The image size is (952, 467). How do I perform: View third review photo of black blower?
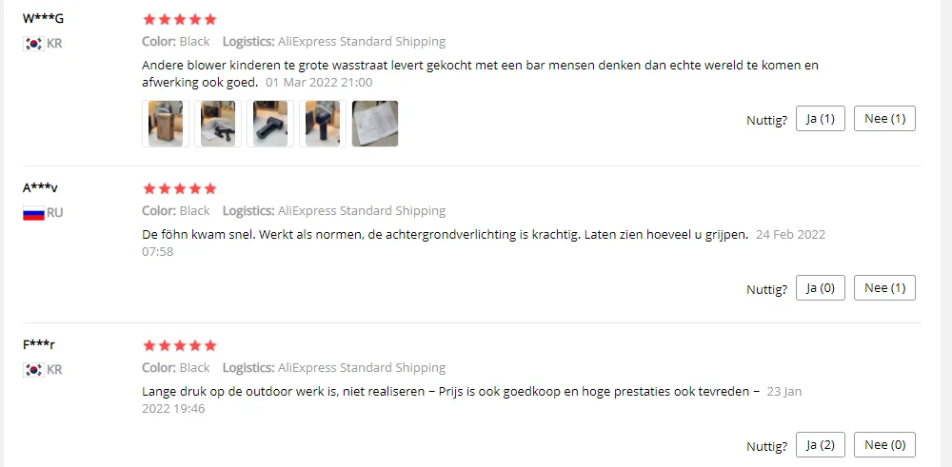[270, 124]
